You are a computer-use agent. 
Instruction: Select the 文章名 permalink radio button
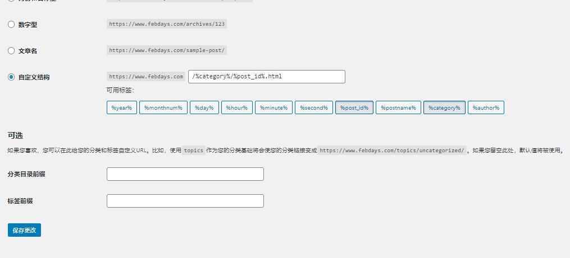[x=11, y=51]
